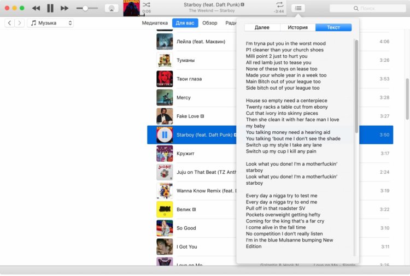Open the Музыка media type dropdown
The width and height of the screenshot is (410, 276).
click(50, 23)
